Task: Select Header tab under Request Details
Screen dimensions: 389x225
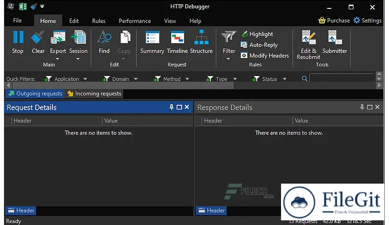Action: click(x=21, y=211)
